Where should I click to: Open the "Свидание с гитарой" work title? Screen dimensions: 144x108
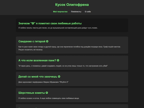click(x=32, y=41)
